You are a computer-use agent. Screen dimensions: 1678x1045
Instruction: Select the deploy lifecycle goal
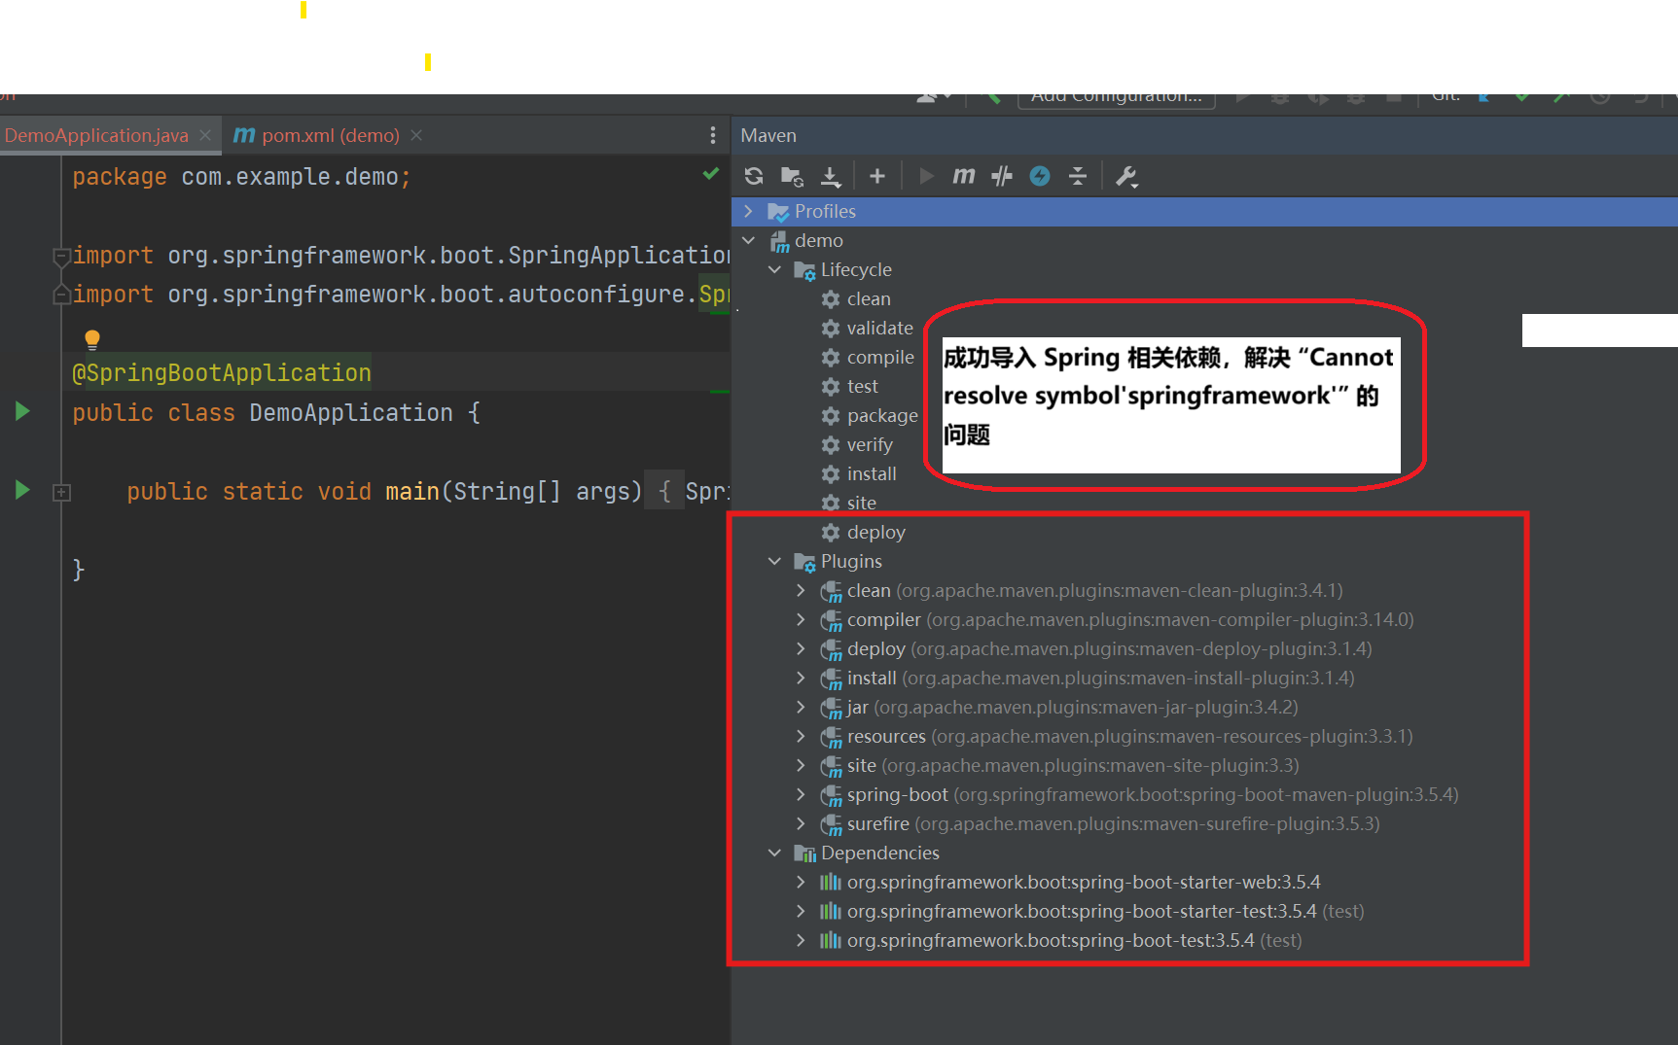864,532
